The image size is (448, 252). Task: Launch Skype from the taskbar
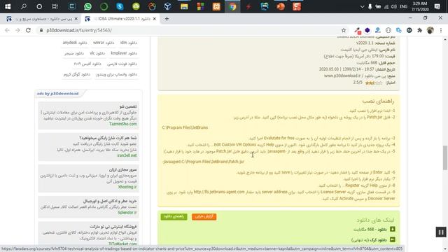[120, 6]
